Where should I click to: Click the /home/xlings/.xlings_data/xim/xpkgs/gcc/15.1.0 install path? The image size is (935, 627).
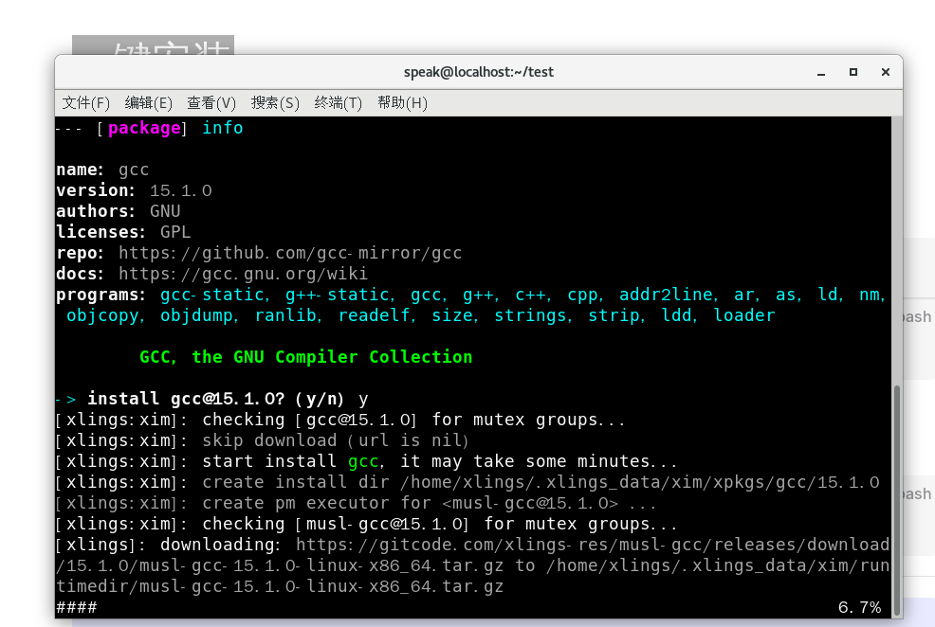coord(640,482)
